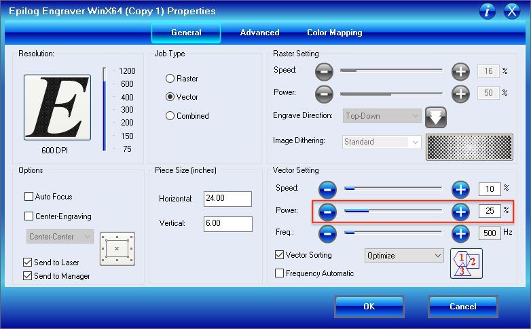The image size is (531, 329).
Task: Increase Vector Power with plus button
Action: [x=460, y=212]
